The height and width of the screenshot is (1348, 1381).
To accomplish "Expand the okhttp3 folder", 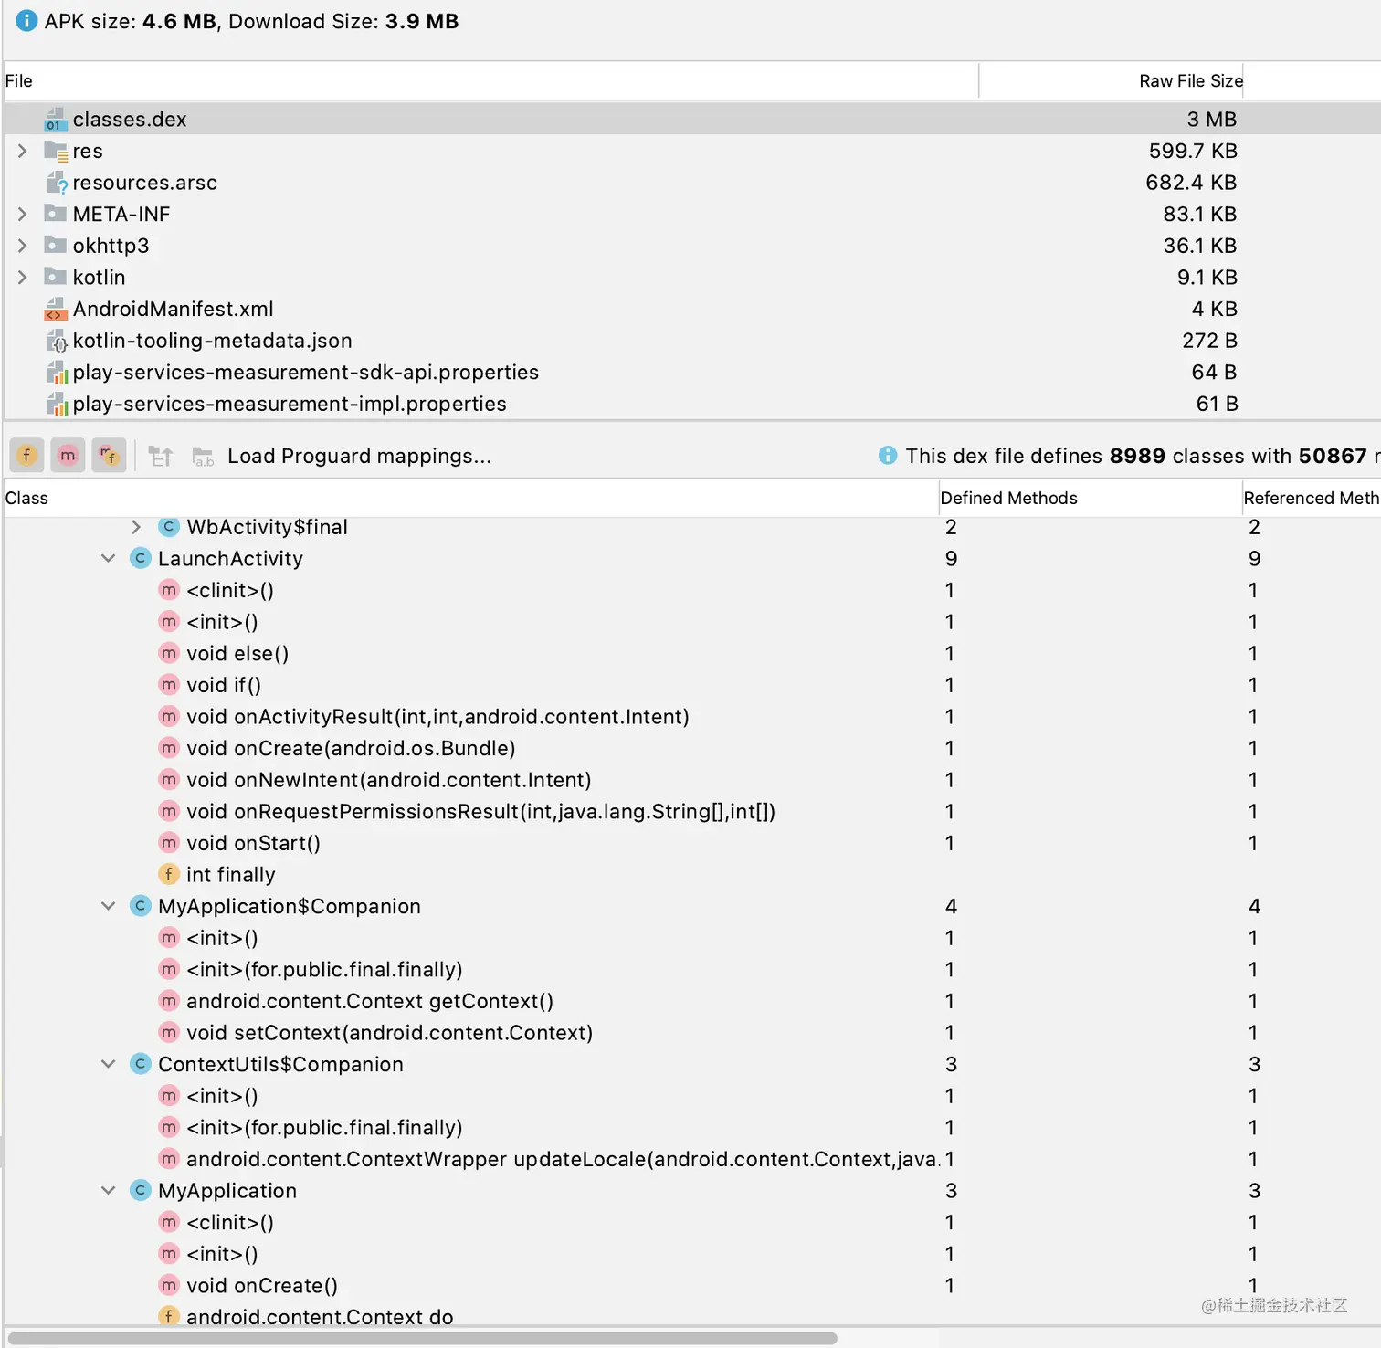I will pos(22,245).
